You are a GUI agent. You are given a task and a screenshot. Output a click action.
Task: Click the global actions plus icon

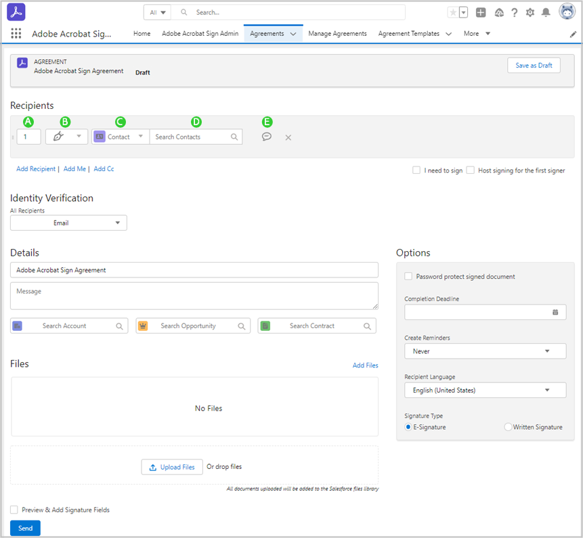click(x=481, y=12)
